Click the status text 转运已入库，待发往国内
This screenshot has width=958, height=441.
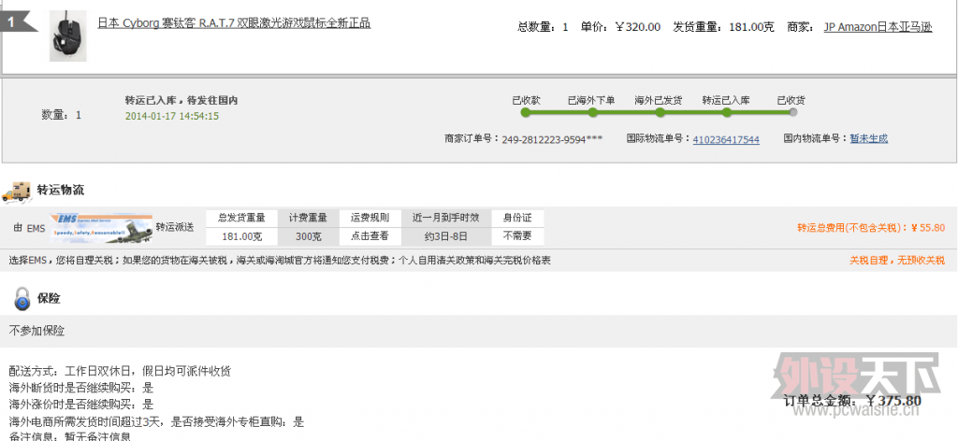[181, 100]
